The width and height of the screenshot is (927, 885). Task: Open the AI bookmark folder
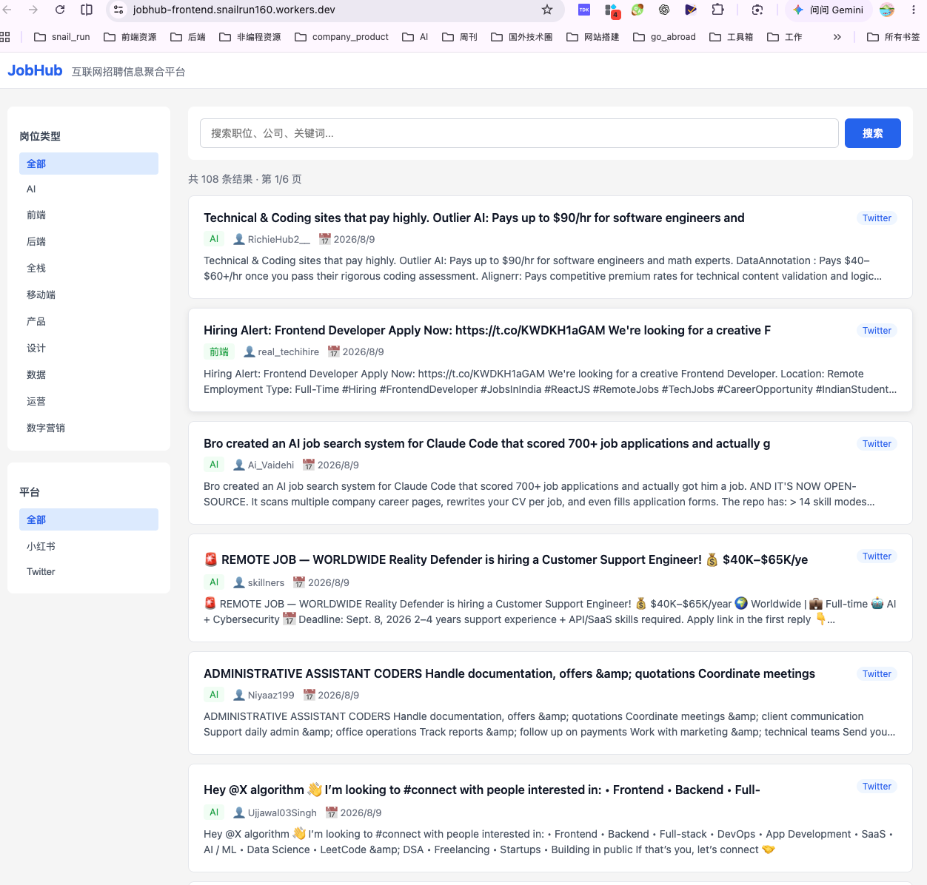pos(415,36)
